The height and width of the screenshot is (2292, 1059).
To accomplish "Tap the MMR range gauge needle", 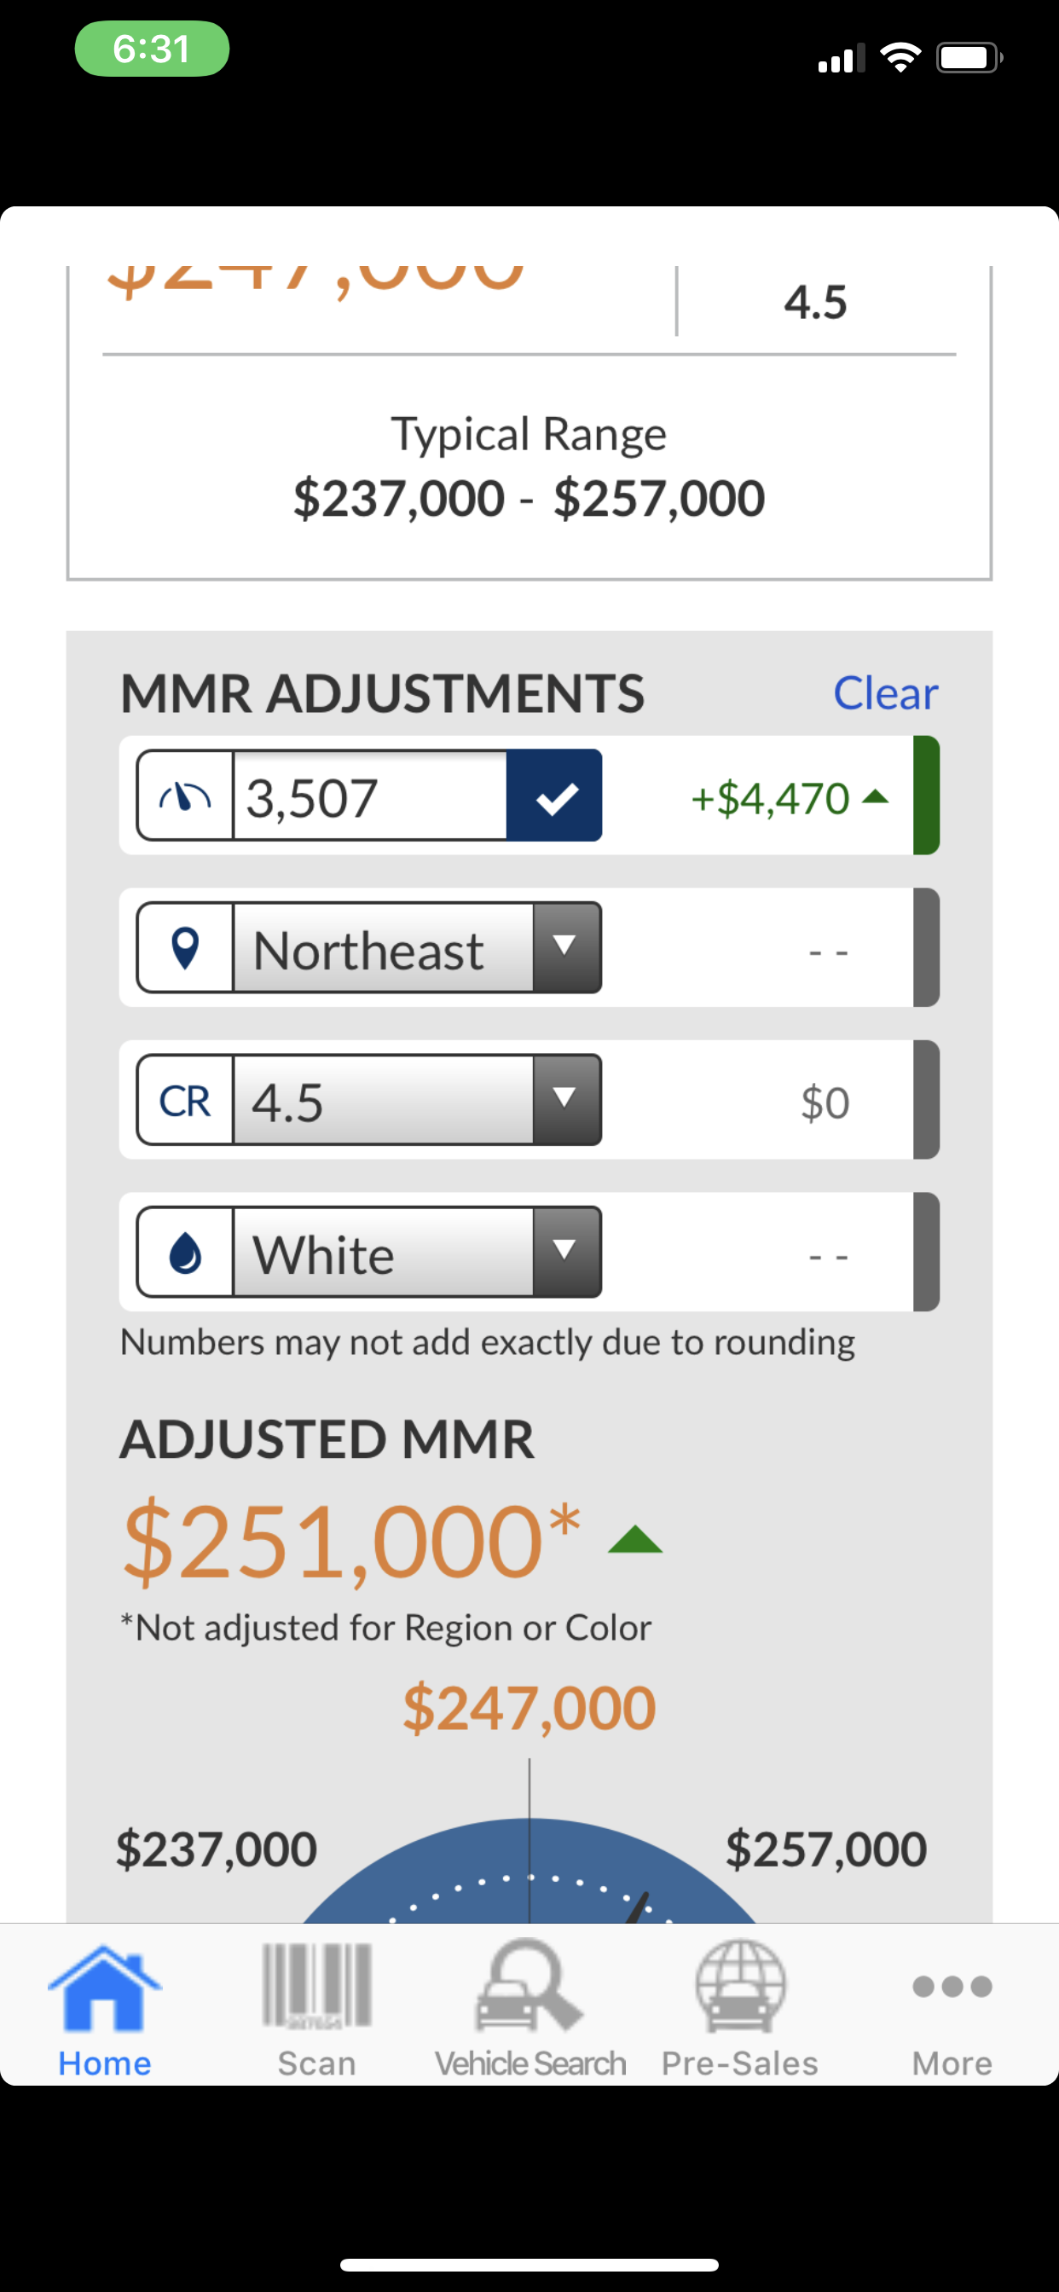I will [637, 1907].
